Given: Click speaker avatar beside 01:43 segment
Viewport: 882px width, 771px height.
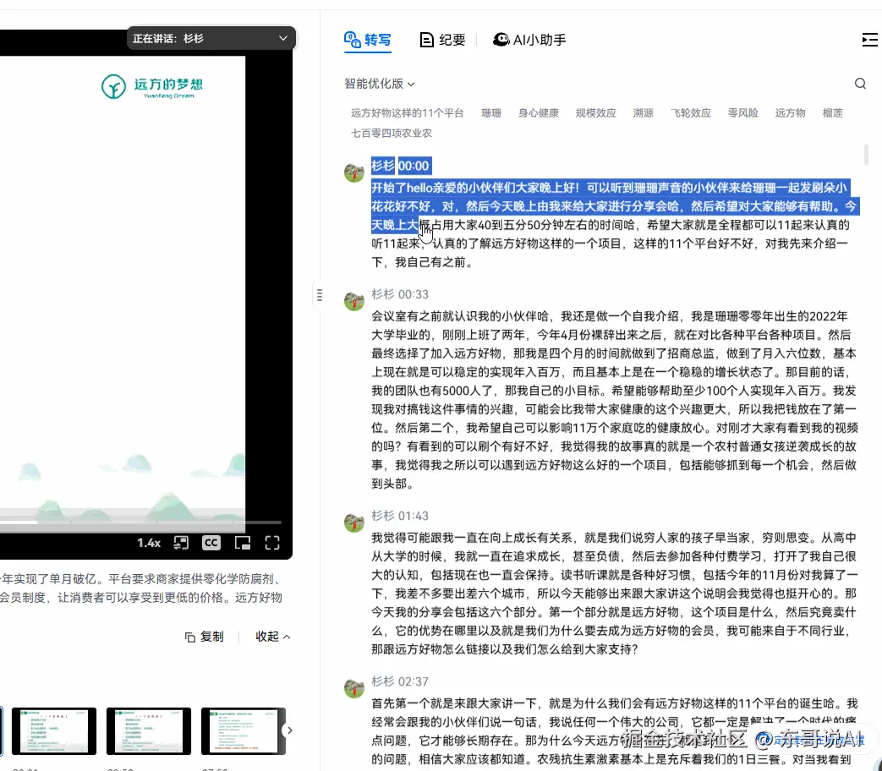Looking at the screenshot, I should 354,522.
